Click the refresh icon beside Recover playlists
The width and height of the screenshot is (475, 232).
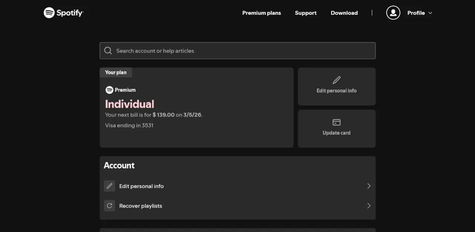click(x=109, y=206)
